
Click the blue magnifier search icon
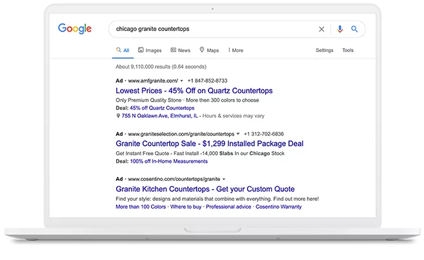click(x=354, y=29)
